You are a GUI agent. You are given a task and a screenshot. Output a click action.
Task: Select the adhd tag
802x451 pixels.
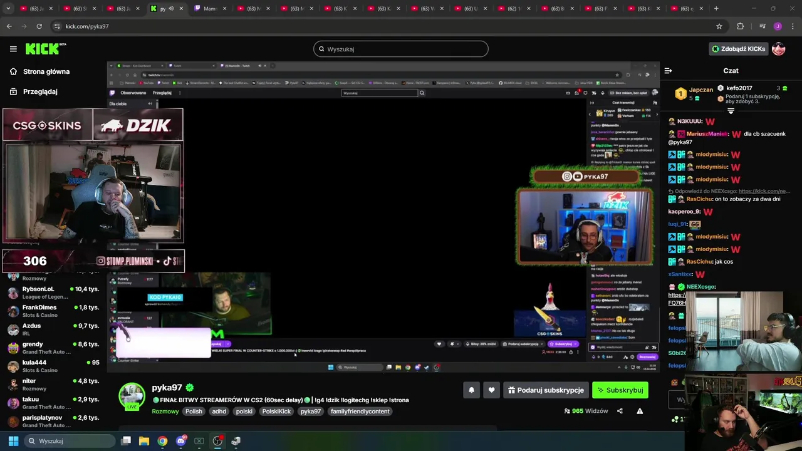point(219,412)
